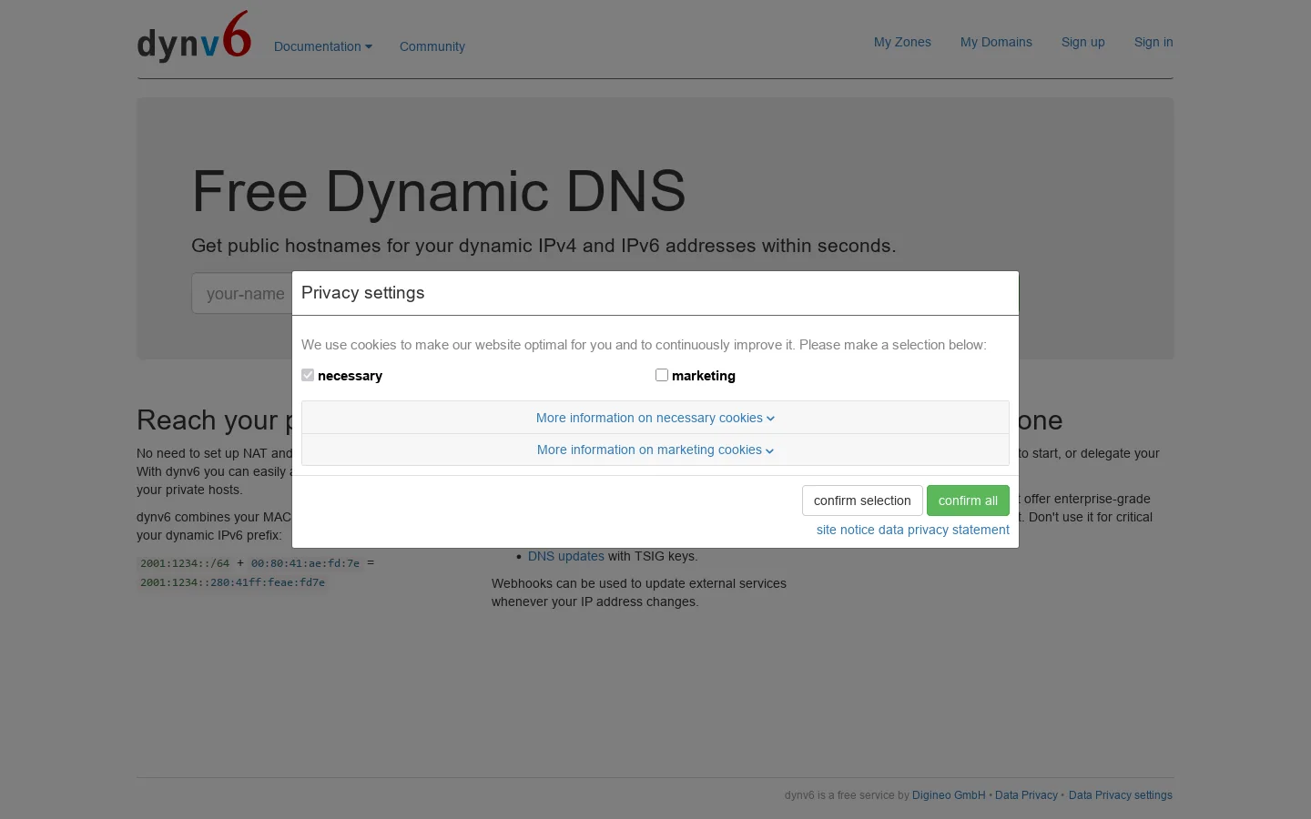The height and width of the screenshot is (819, 1311).
Task: Click the Privacy settings dialog title
Action: (x=363, y=293)
